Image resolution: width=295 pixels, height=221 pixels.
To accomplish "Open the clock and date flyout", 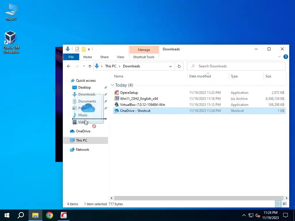I will click(270, 215).
